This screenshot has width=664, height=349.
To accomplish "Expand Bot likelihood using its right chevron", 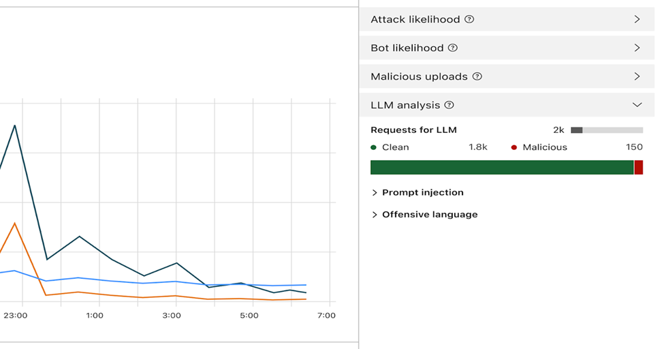I will point(637,48).
